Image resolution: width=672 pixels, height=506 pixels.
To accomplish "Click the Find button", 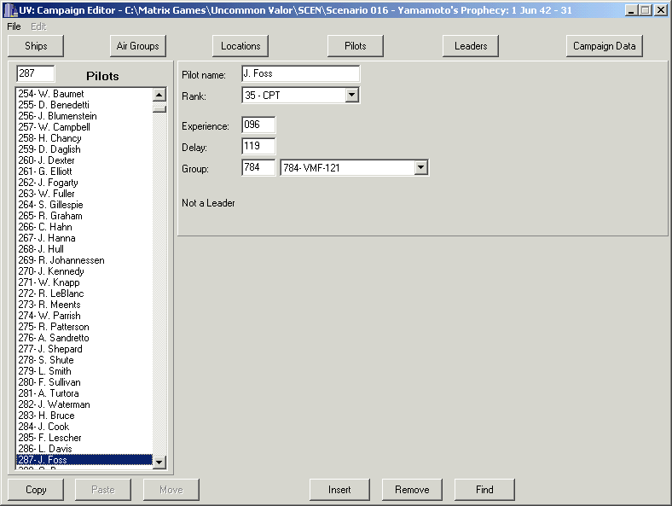I will [x=484, y=490].
